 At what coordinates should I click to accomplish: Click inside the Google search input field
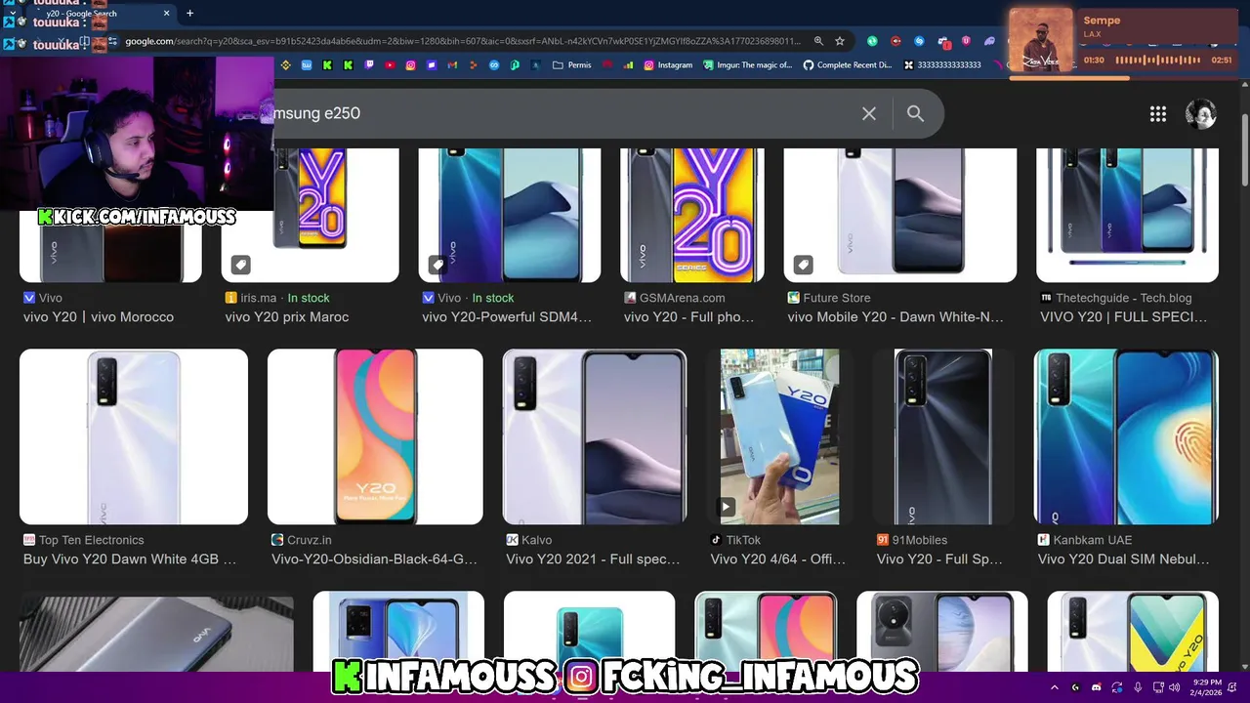[562, 113]
